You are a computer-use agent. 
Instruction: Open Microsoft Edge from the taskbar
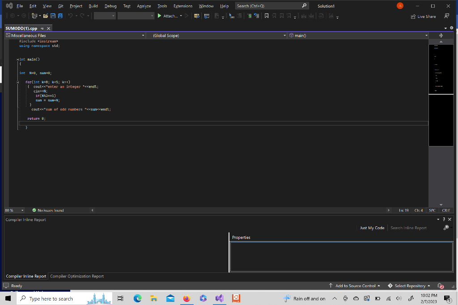tap(138, 298)
